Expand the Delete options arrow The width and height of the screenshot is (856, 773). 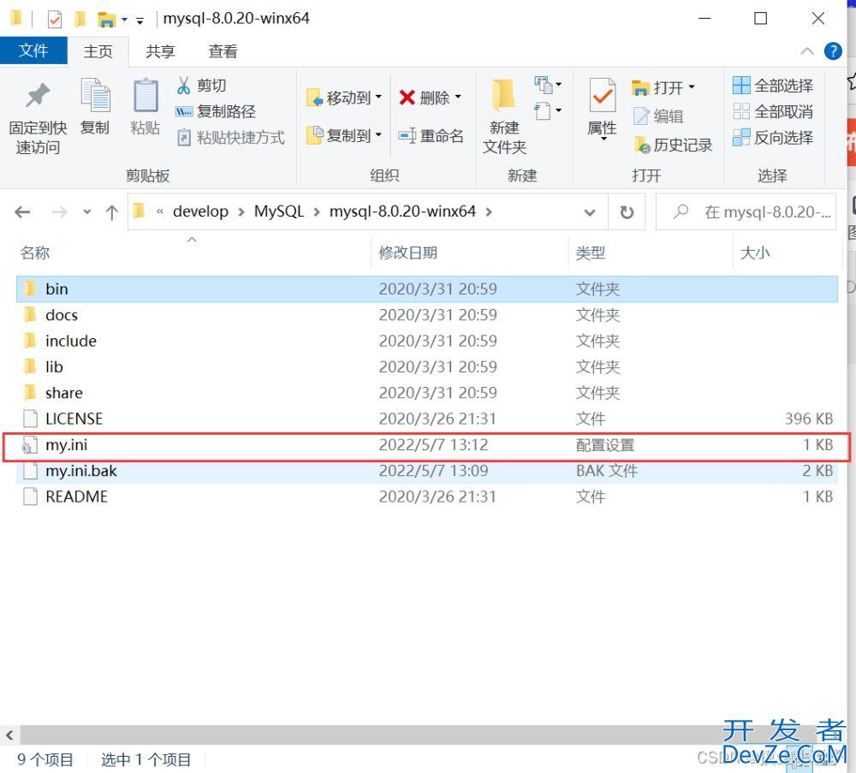click(x=458, y=98)
